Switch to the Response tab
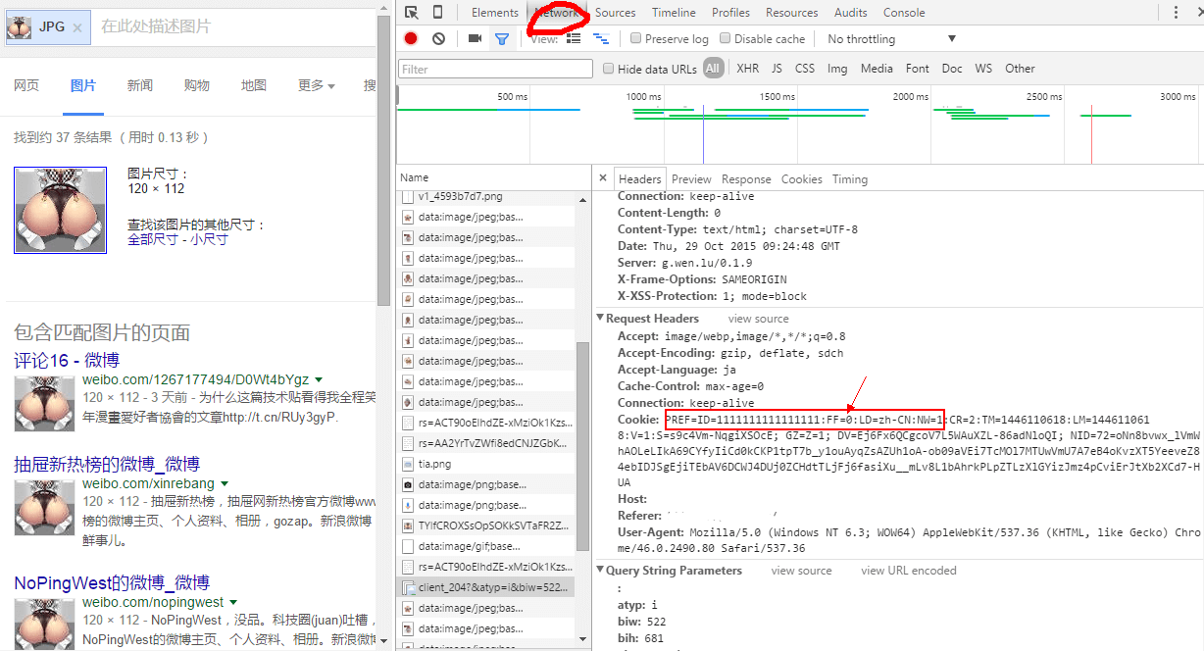The width and height of the screenshot is (1204, 651). pos(746,179)
